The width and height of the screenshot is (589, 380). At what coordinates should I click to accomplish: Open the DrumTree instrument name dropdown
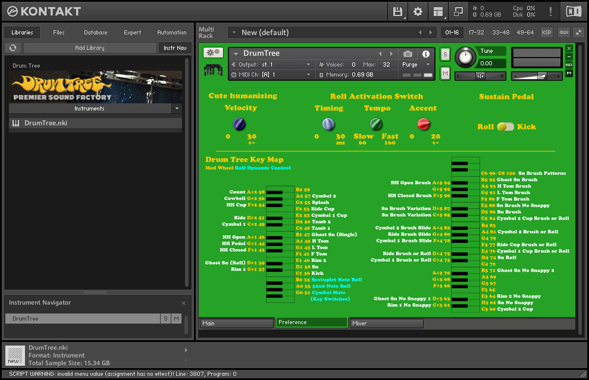tap(236, 54)
